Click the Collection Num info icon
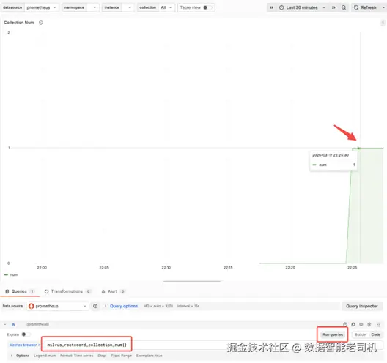387x363 pixels. click(x=41, y=23)
